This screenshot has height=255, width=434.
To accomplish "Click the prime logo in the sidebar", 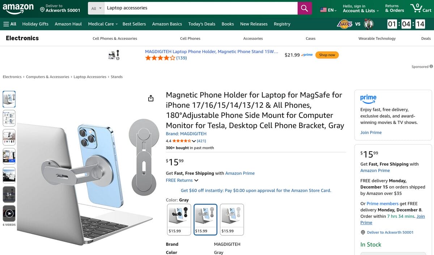I will (368, 98).
